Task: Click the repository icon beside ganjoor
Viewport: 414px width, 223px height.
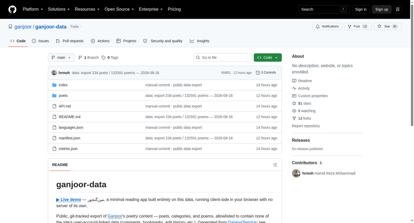Action: (x=10, y=27)
